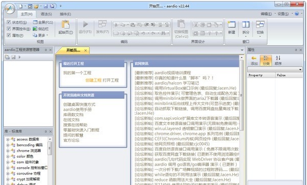Viewport: 307px width, 185px height.
Task: Click the save all icon in quick access toolbar
Action: coord(52,6)
